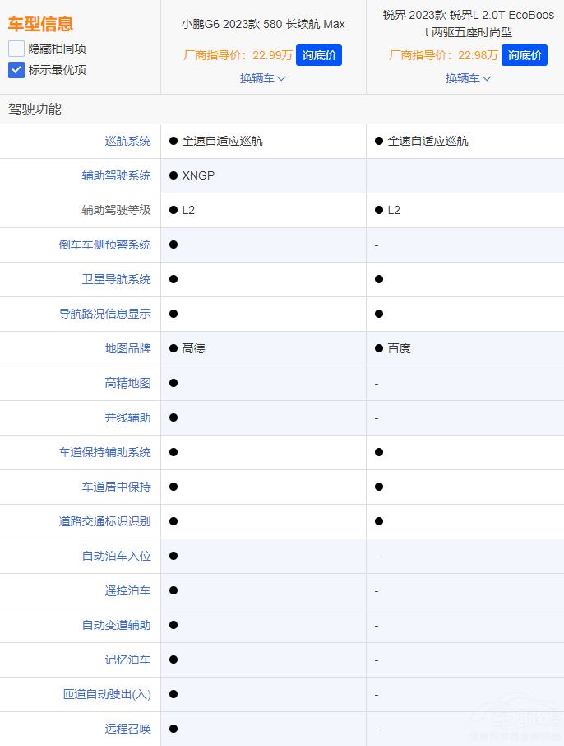This screenshot has width=564, height=746.
Task: Click the 自动泊车入位 label
Action: [116, 556]
